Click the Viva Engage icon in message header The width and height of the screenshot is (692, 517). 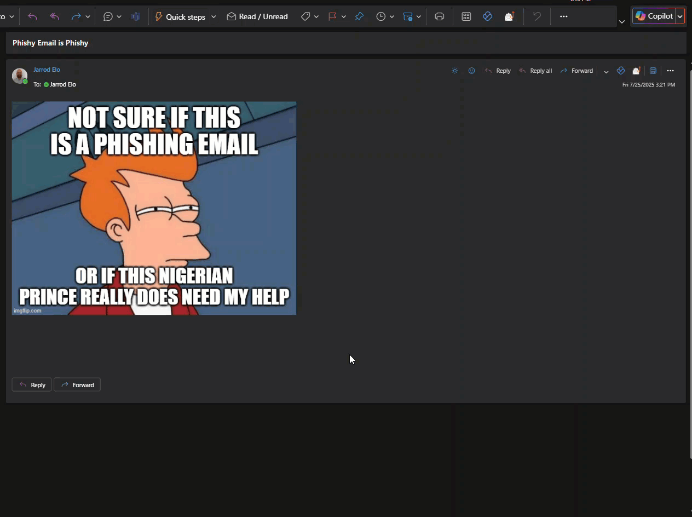(621, 71)
